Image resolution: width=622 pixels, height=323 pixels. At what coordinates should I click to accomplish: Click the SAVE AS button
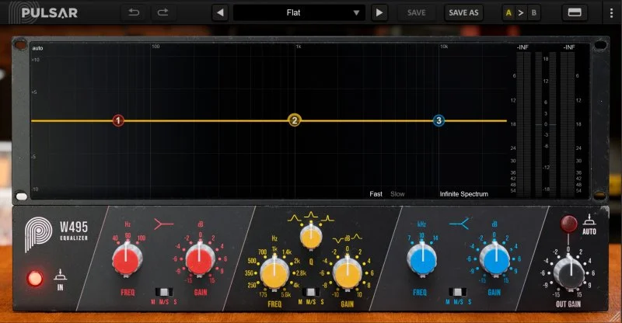[463, 12]
